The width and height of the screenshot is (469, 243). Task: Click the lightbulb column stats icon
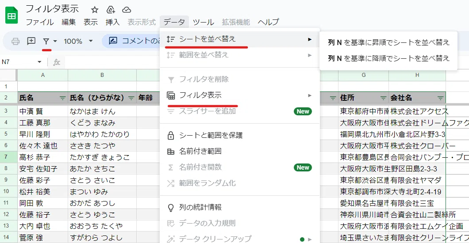click(x=171, y=208)
